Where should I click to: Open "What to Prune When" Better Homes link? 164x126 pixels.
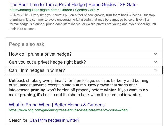click(57, 105)
